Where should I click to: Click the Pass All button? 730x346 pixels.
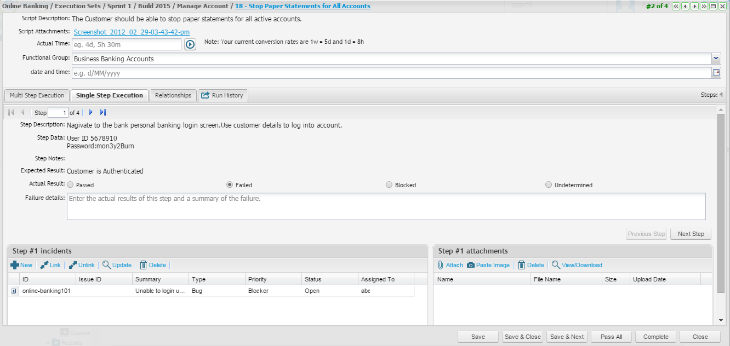click(x=611, y=337)
